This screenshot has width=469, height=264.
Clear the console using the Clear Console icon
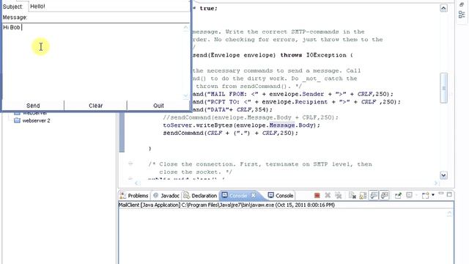pyautogui.click(x=352, y=196)
